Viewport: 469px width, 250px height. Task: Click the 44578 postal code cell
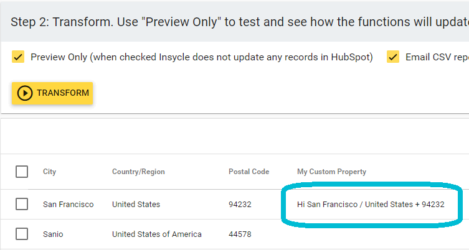240,234
